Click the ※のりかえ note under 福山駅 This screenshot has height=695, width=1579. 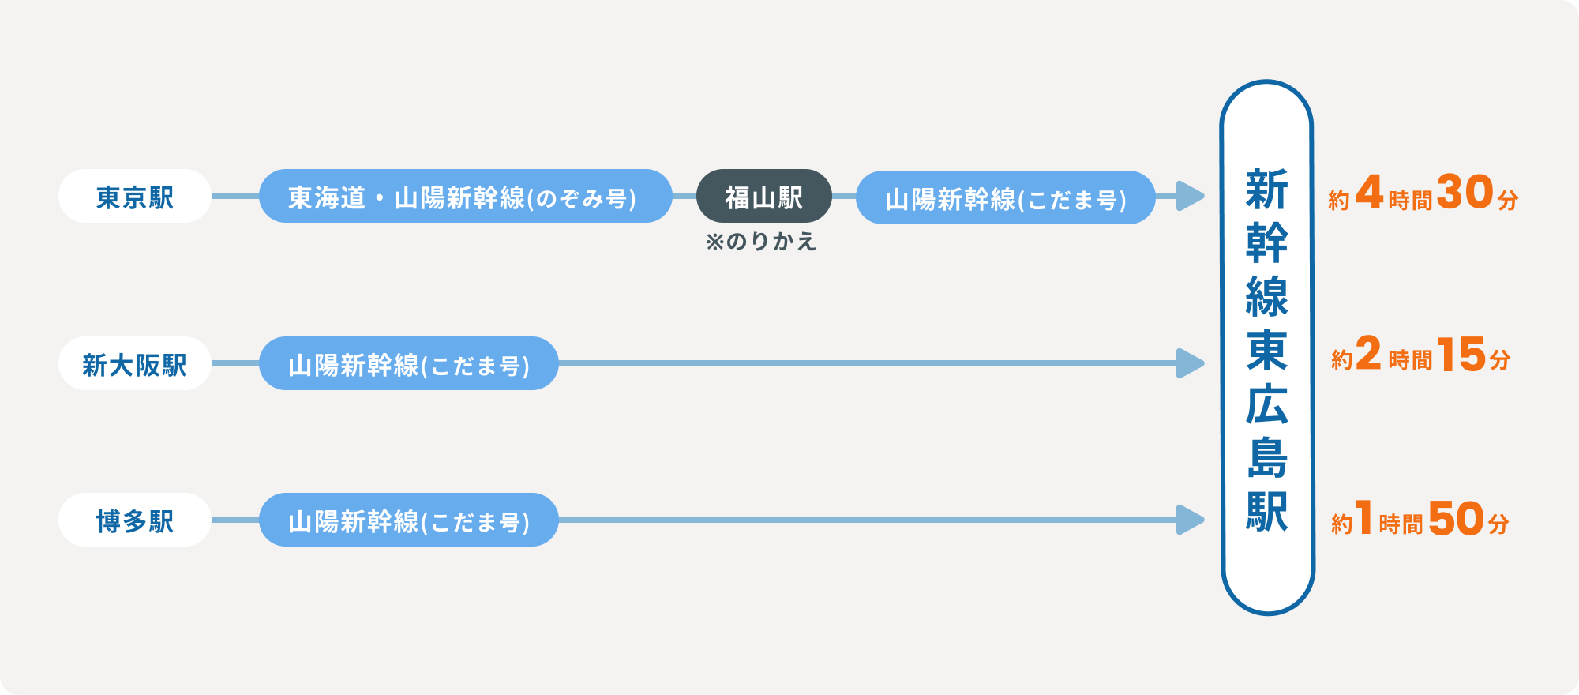pos(761,242)
